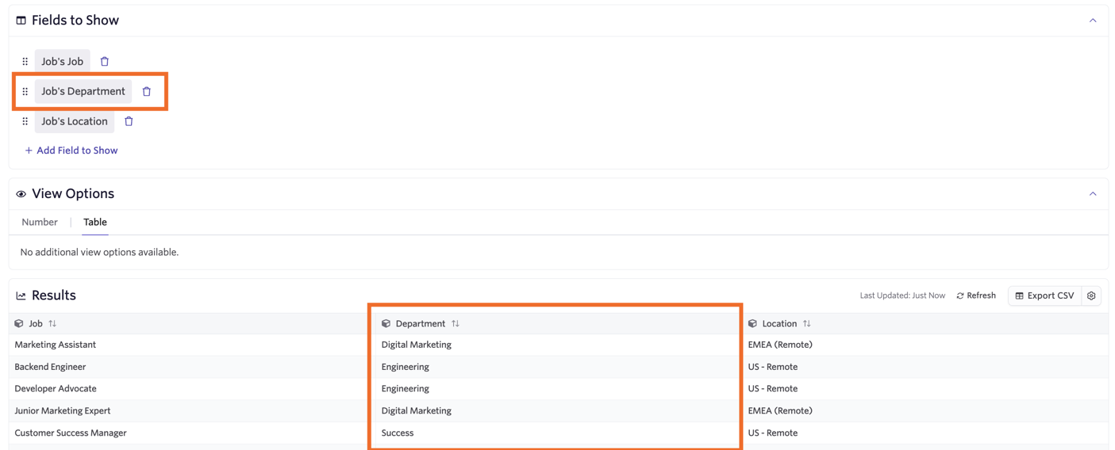Click EMEA (Remote) in Junior Marketing Expert row
This screenshot has height=450, width=1115.
780,410
